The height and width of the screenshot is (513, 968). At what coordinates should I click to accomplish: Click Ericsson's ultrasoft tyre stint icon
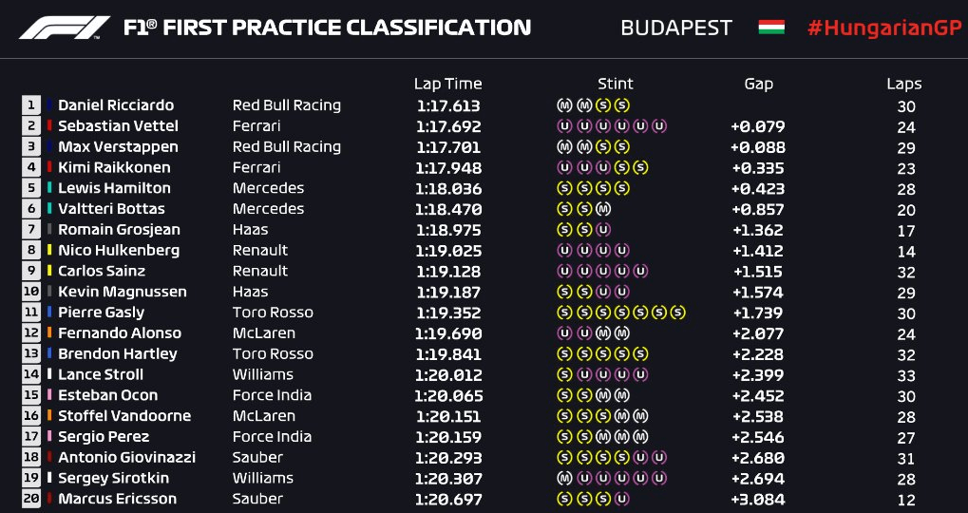click(622, 499)
